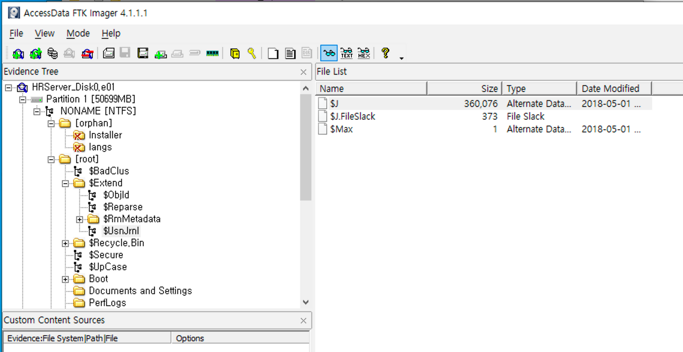The image size is (683, 352).
Task: Sort file list by Type column
Action: pos(539,89)
